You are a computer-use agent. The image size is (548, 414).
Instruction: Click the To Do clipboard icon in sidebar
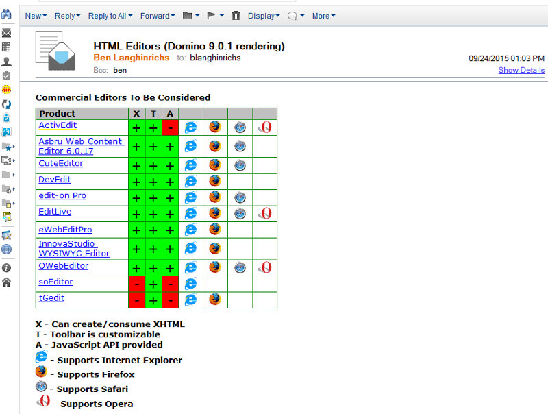pyautogui.click(x=7, y=75)
